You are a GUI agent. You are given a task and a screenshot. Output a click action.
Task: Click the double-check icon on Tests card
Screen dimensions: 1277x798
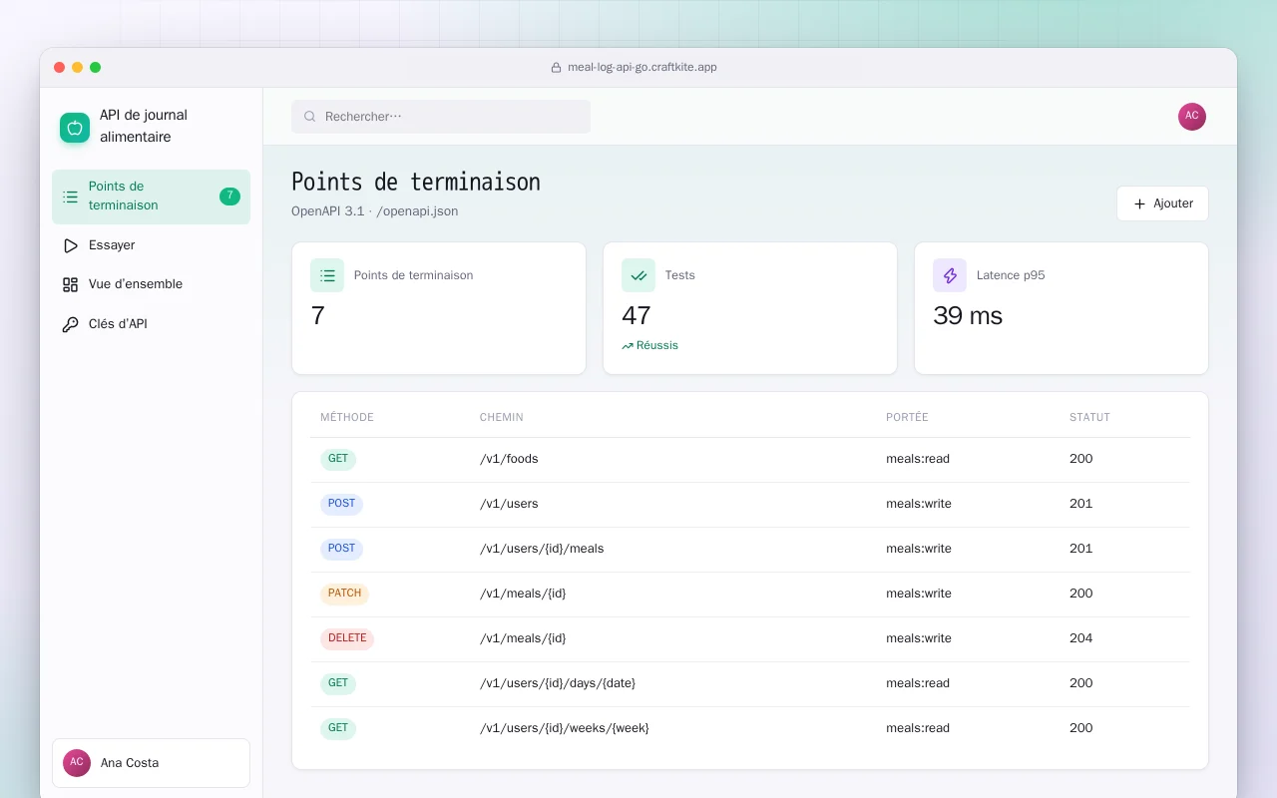point(638,275)
